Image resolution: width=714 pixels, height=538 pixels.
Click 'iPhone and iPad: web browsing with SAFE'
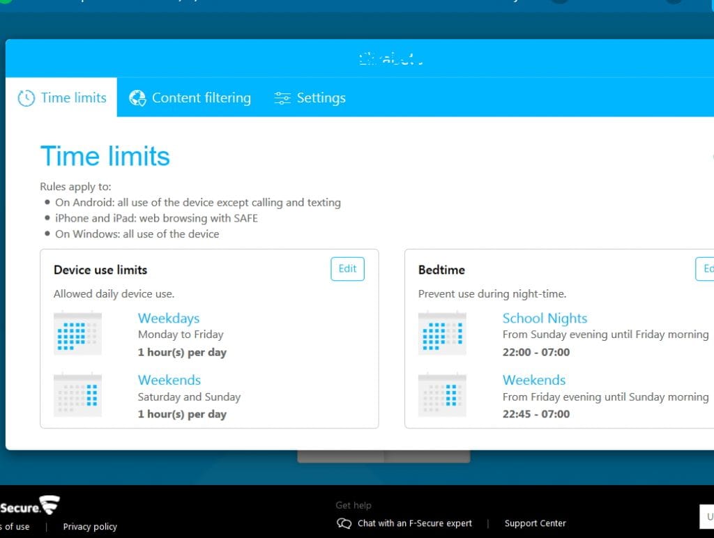[x=157, y=219]
